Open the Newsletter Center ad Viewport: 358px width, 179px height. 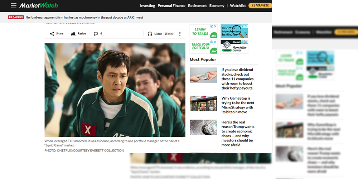[x=234, y=47]
